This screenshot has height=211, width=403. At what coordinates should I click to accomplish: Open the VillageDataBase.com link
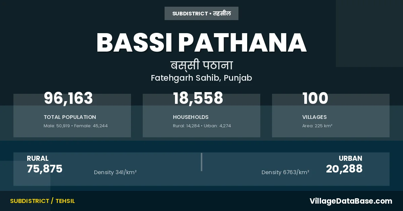(x=351, y=201)
